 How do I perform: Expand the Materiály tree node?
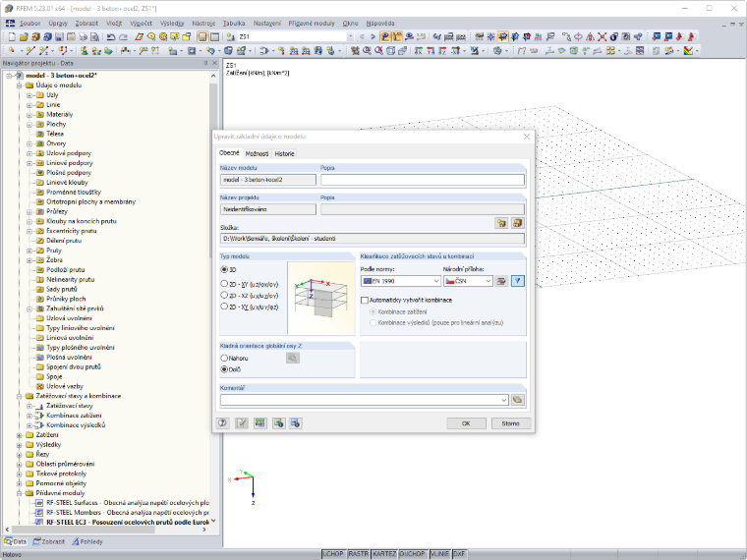(x=29, y=114)
